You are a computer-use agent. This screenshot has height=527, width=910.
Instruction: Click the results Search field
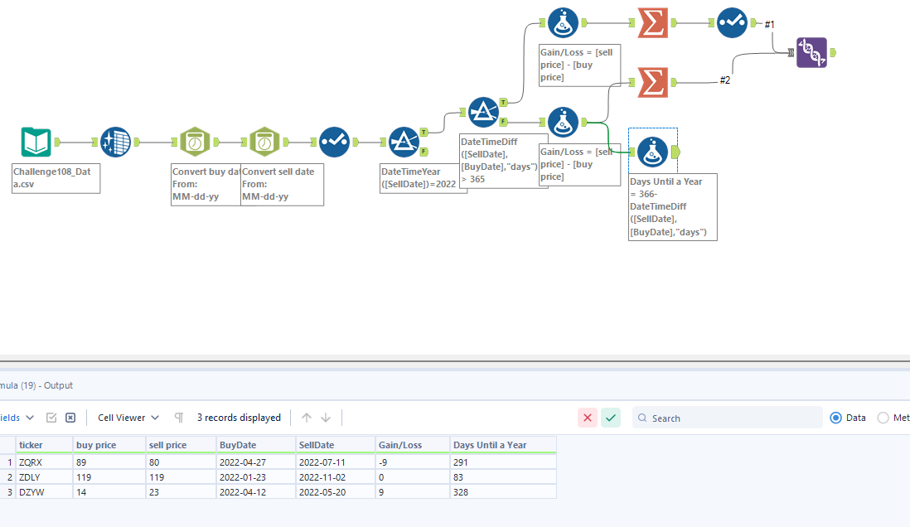[x=727, y=418]
